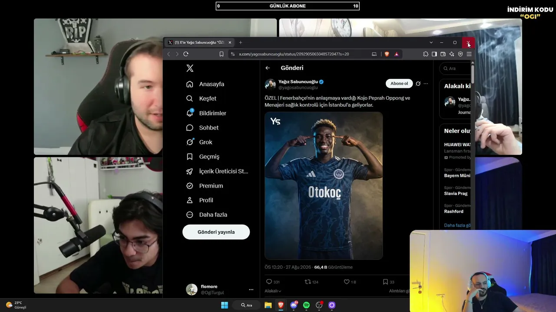The height and width of the screenshot is (312, 556).
Task: Click the Bildirimler bell icon
Action: (189, 113)
